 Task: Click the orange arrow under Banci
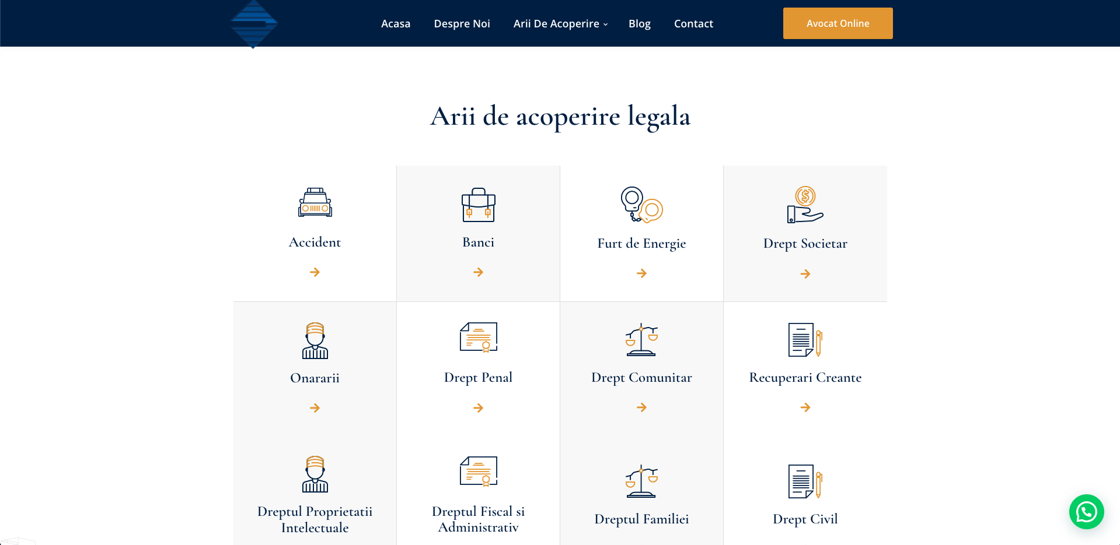478,272
